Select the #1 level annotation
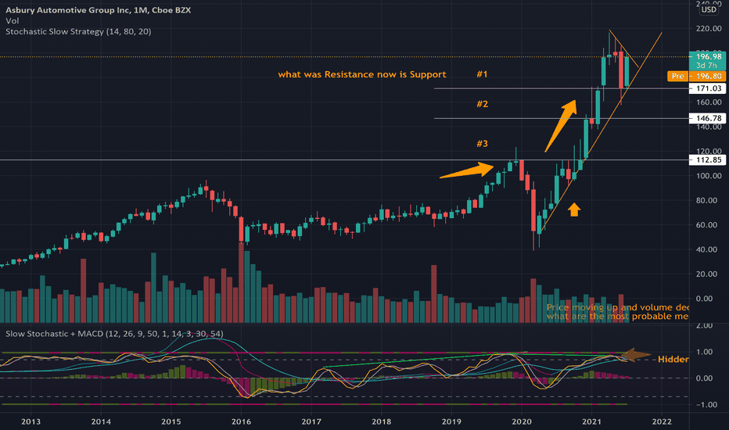Screen dimensions: 729x430 point(482,74)
